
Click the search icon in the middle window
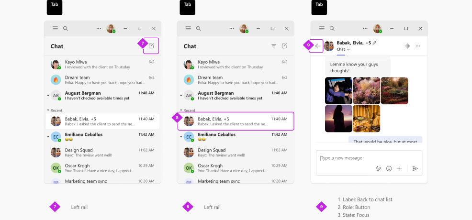pos(198,29)
